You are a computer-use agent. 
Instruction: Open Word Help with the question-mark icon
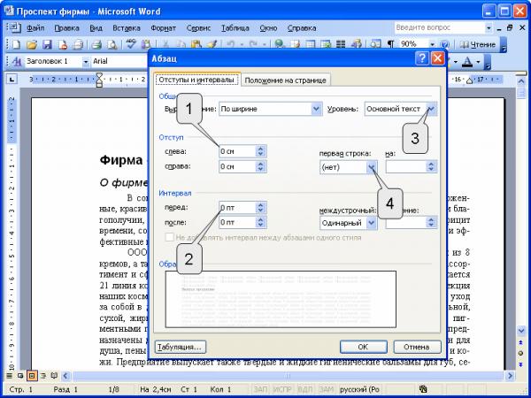(445, 44)
